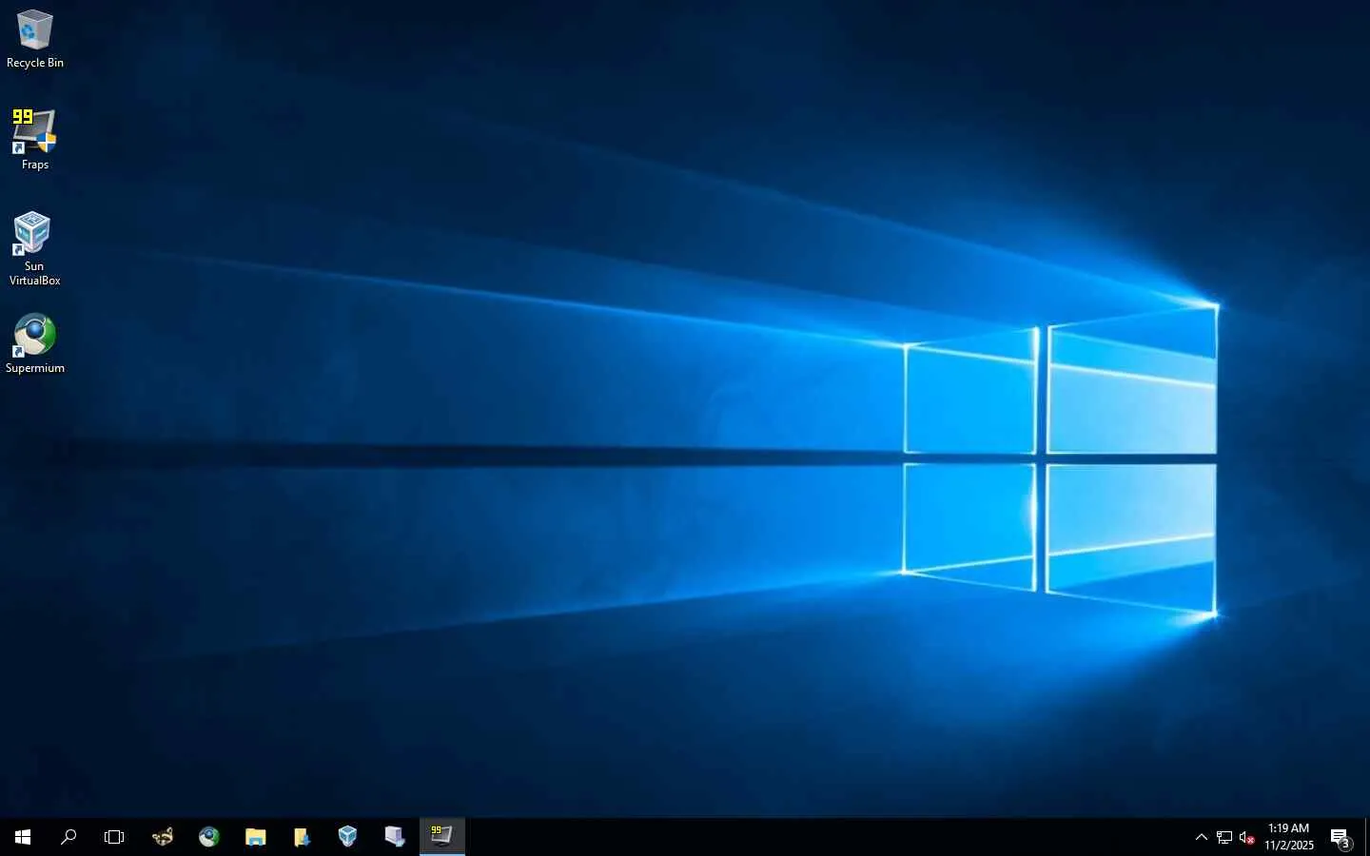Open the computer-with-arrow taskbar icon
Viewport: 1370px width, 856px height.
pyautogui.click(x=395, y=837)
